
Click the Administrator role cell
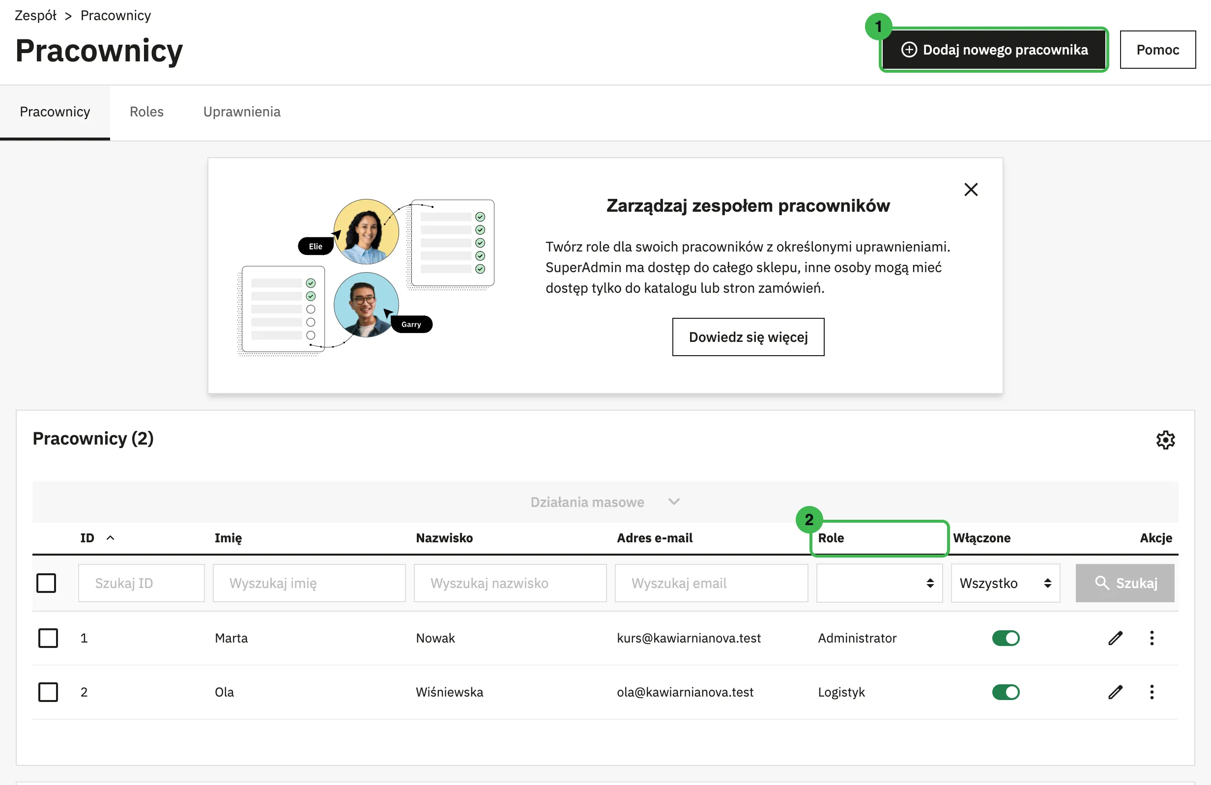[857, 638]
